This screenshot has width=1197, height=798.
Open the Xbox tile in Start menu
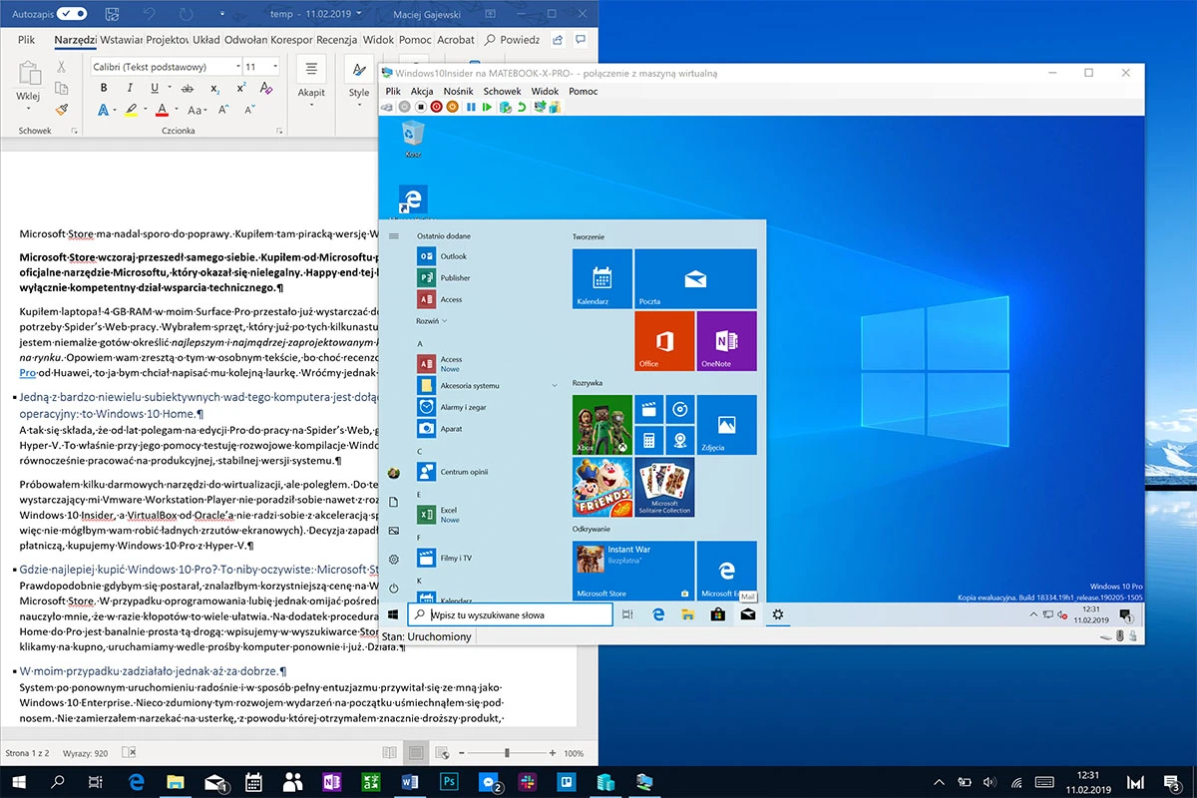[602, 425]
